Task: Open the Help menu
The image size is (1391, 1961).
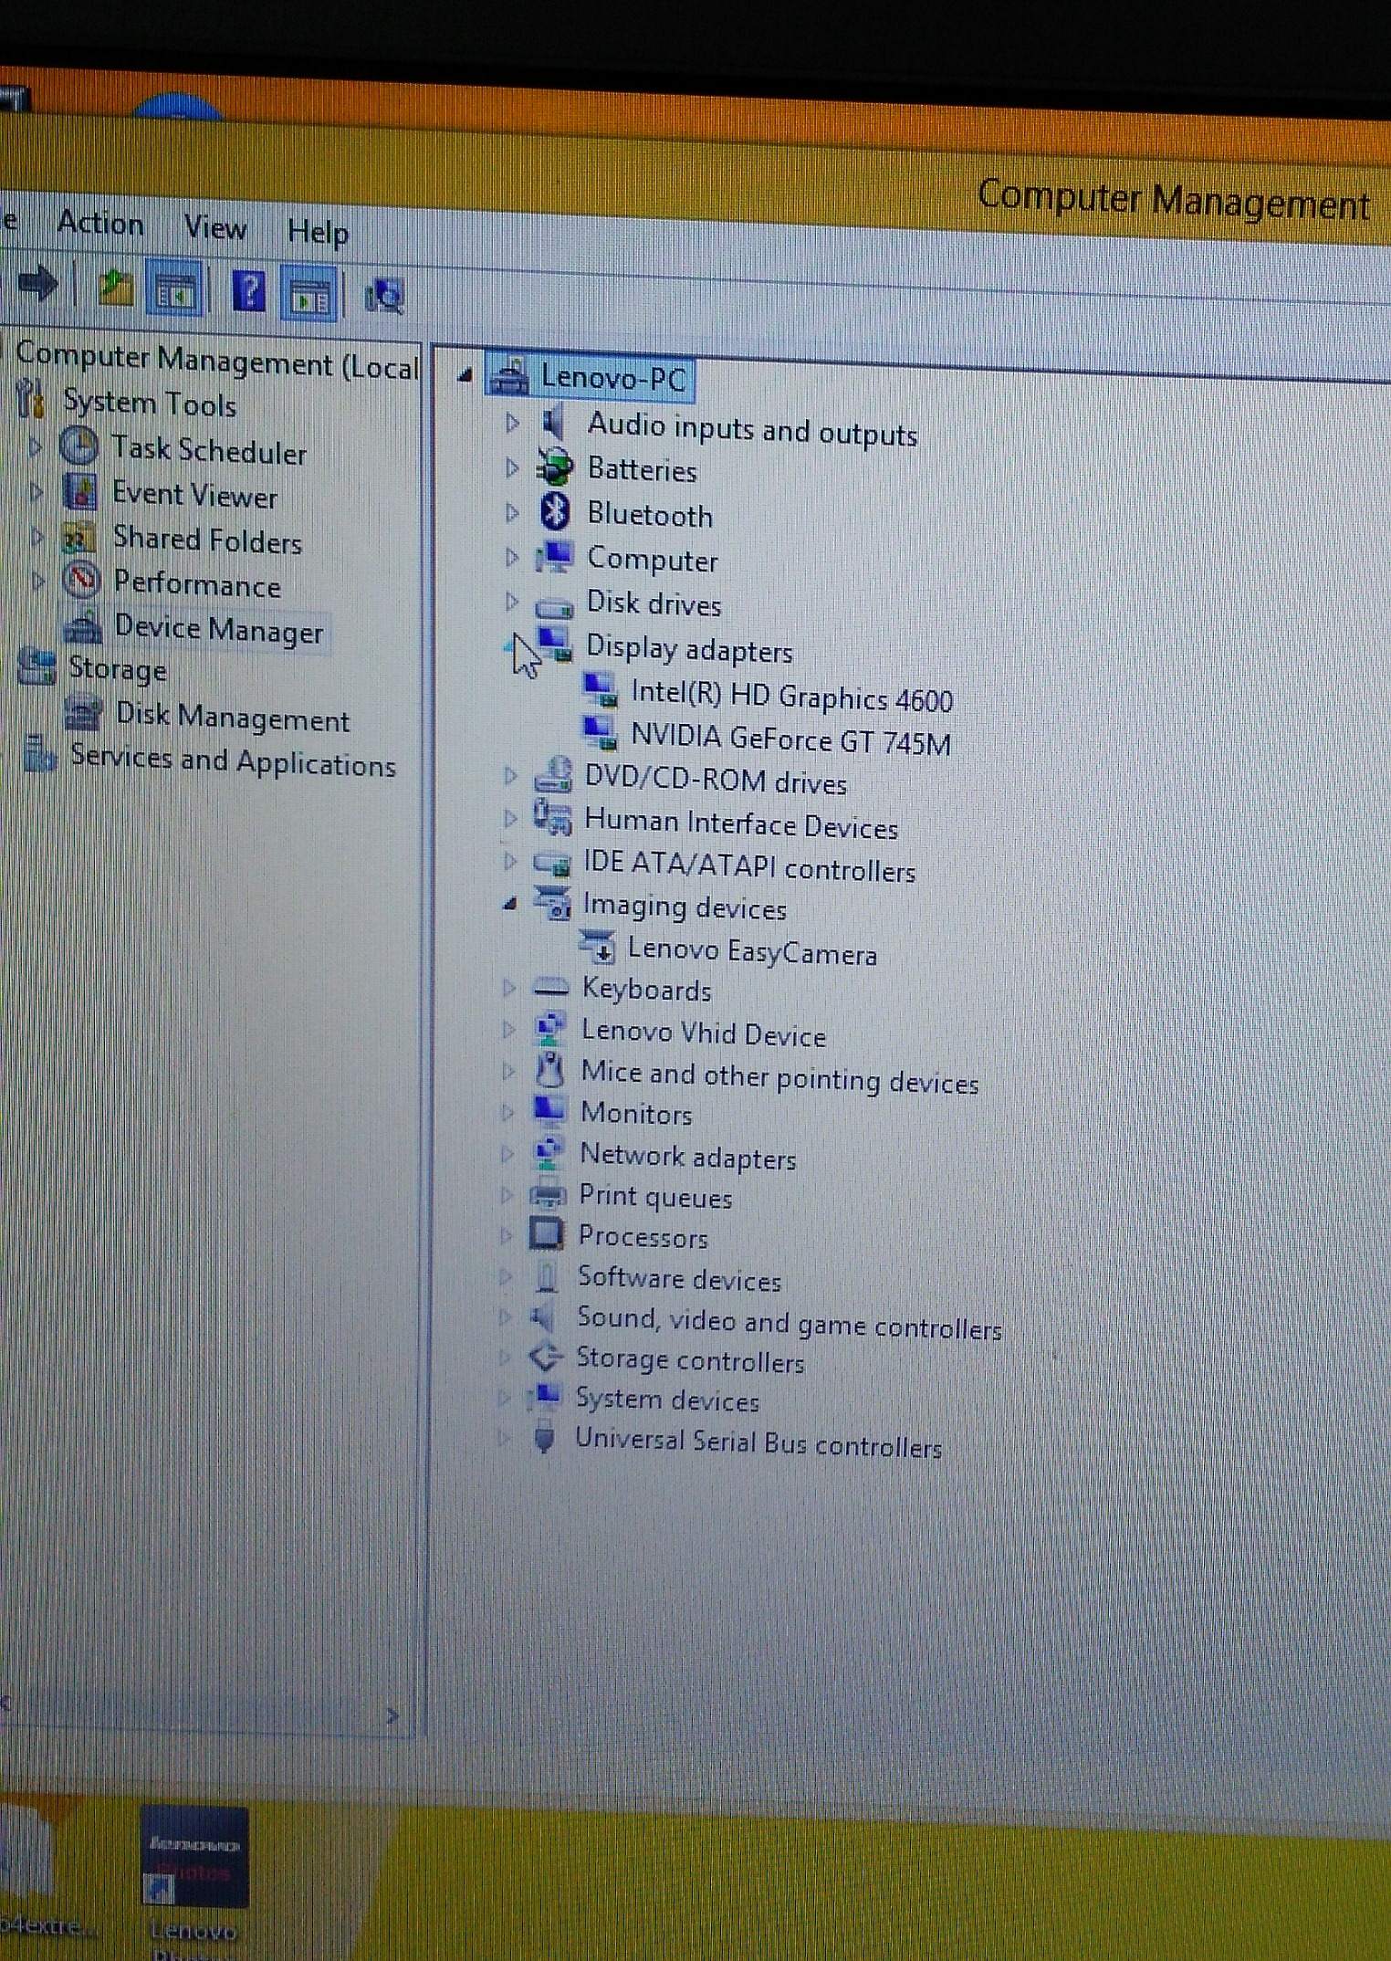Action: (318, 232)
